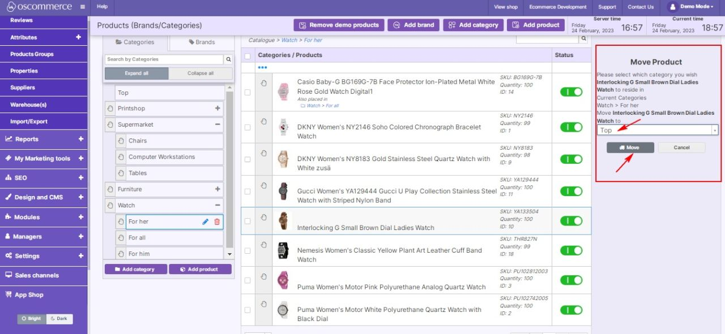This screenshot has width=725, height=334.
Task: Cancel the Move Product dialog
Action: pos(682,148)
